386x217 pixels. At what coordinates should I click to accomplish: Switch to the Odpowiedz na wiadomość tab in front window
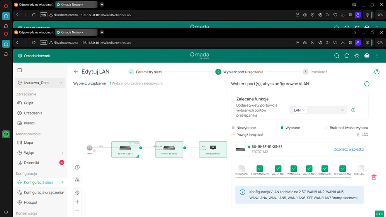(34, 32)
